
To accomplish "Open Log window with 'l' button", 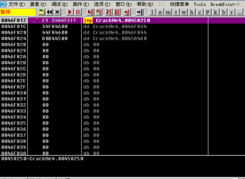I will point(153,12).
